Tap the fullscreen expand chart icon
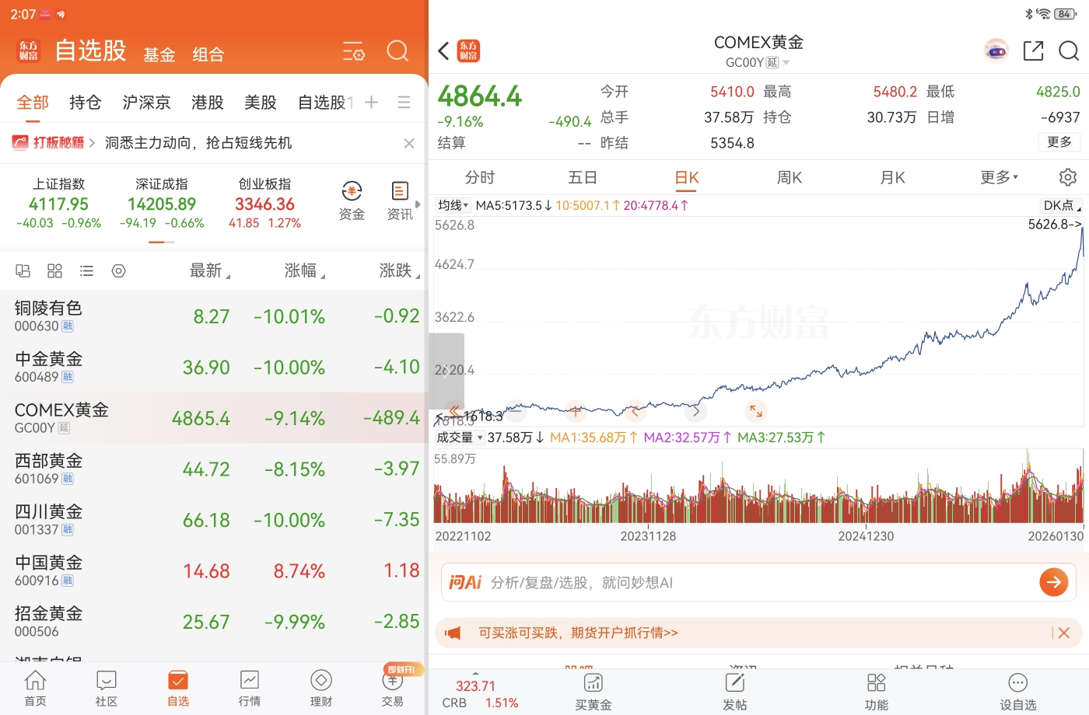The width and height of the screenshot is (1089, 715). pyautogui.click(x=755, y=410)
